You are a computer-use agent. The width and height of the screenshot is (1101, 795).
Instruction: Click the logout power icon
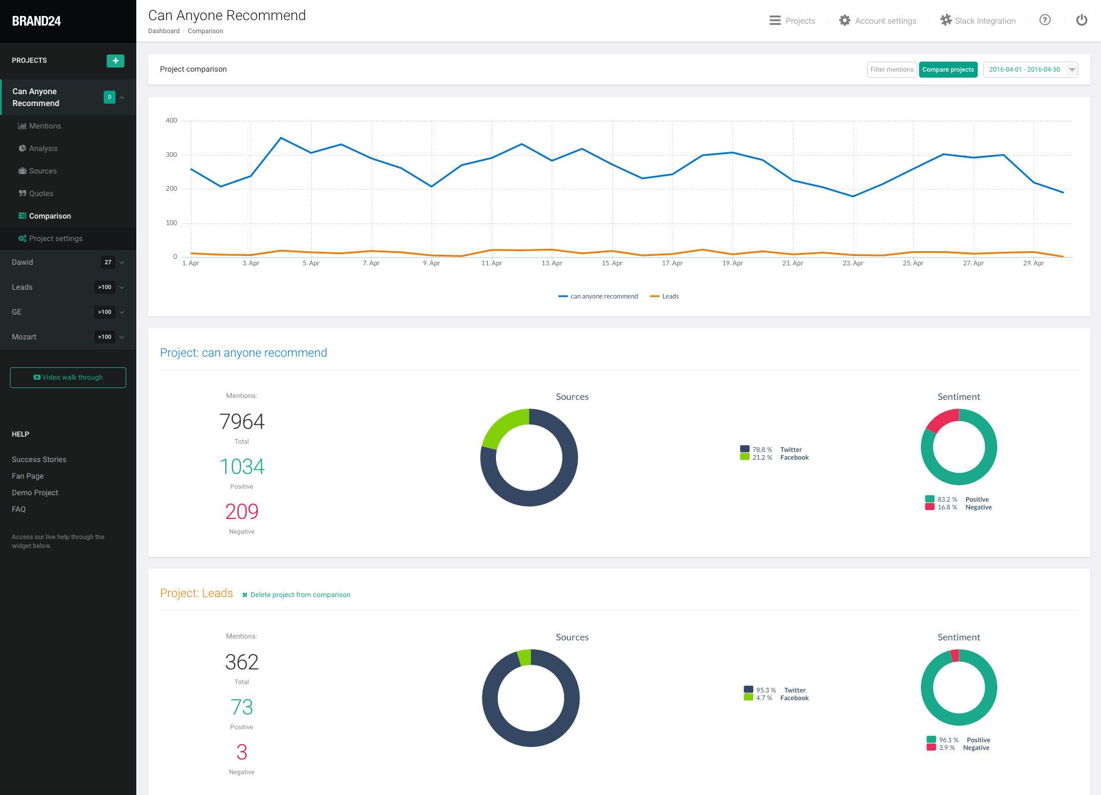pos(1081,20)
